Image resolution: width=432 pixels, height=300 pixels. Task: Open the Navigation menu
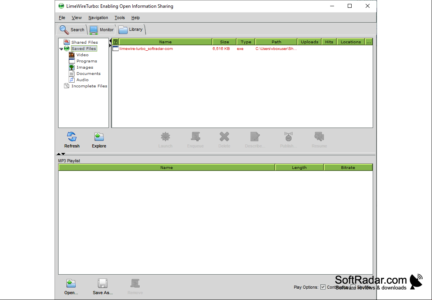[x=98, y=18]
